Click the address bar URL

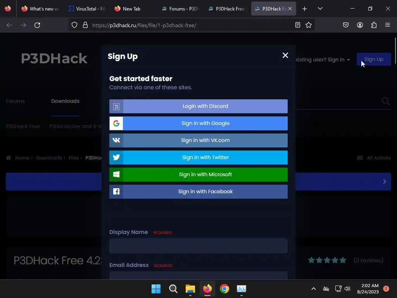[144, 25]
